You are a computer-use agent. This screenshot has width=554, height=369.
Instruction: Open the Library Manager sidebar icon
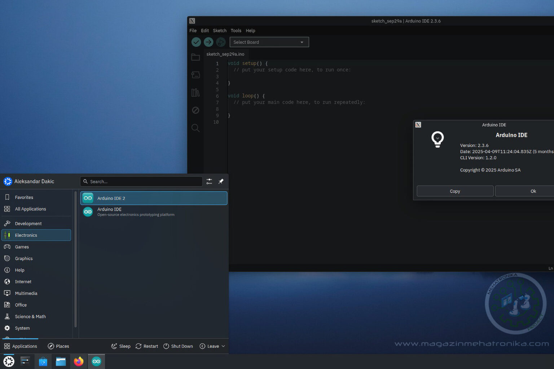(195, 93)
